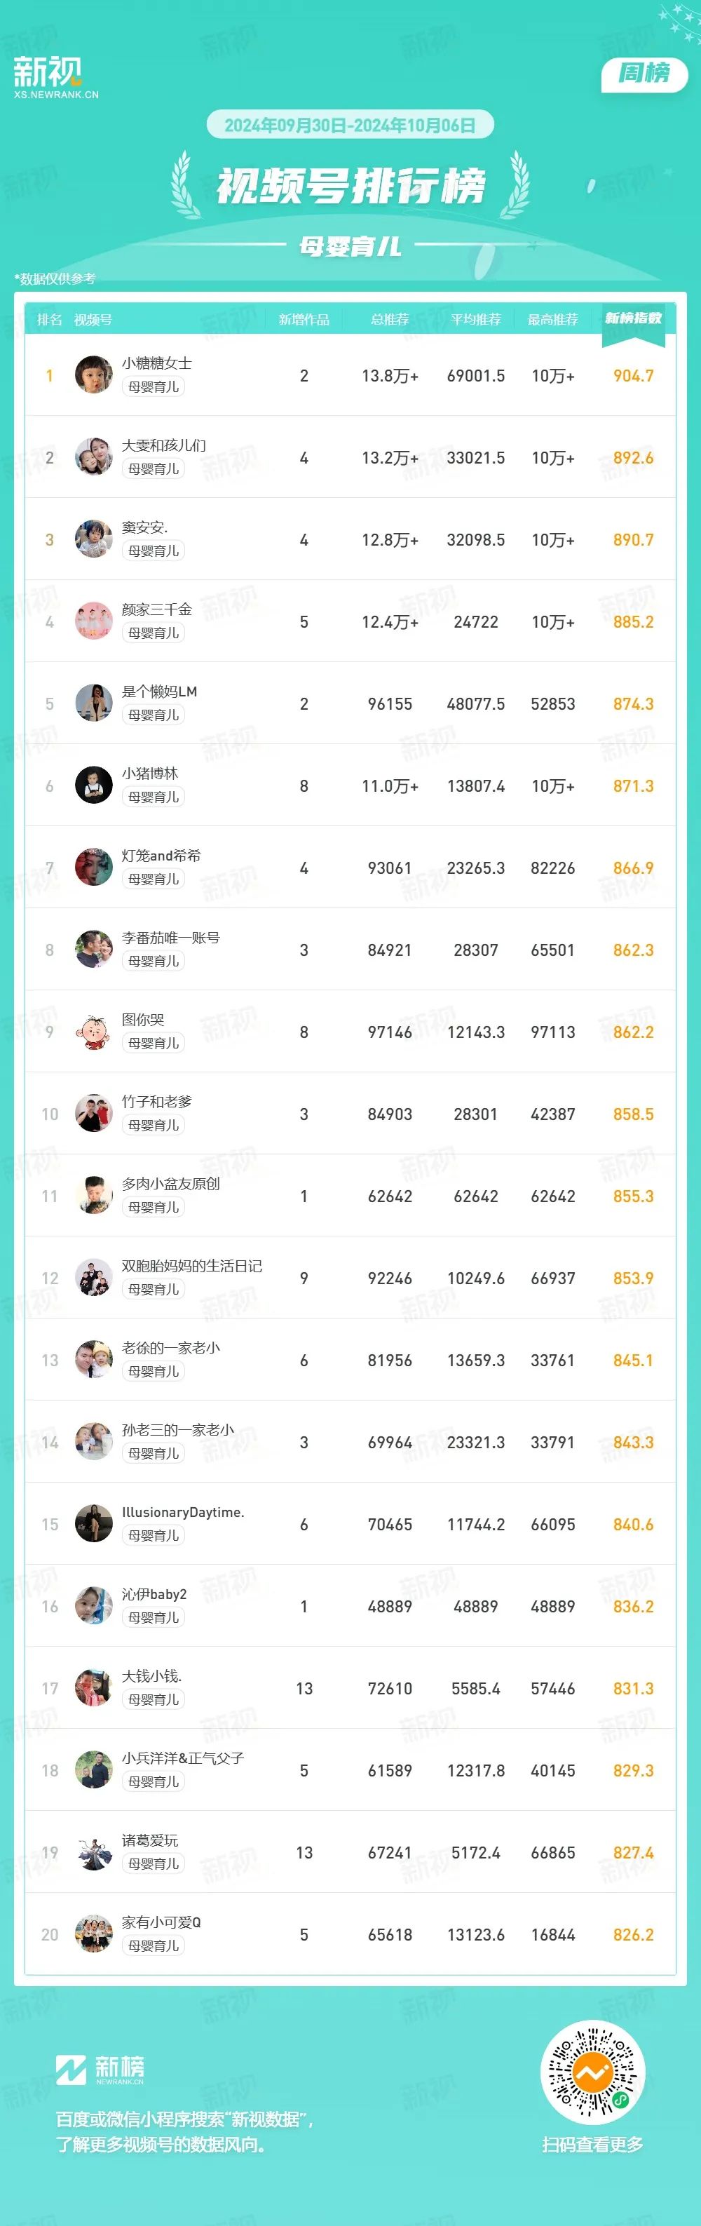This screenshot has width=701, height=2226.
Task: Click the 新榜指数 column header
Action: [x=633, y=319]
